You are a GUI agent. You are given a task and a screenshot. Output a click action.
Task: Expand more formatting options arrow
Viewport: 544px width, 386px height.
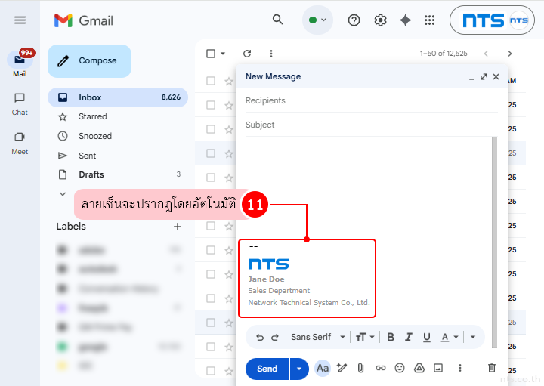coord(472,337)
